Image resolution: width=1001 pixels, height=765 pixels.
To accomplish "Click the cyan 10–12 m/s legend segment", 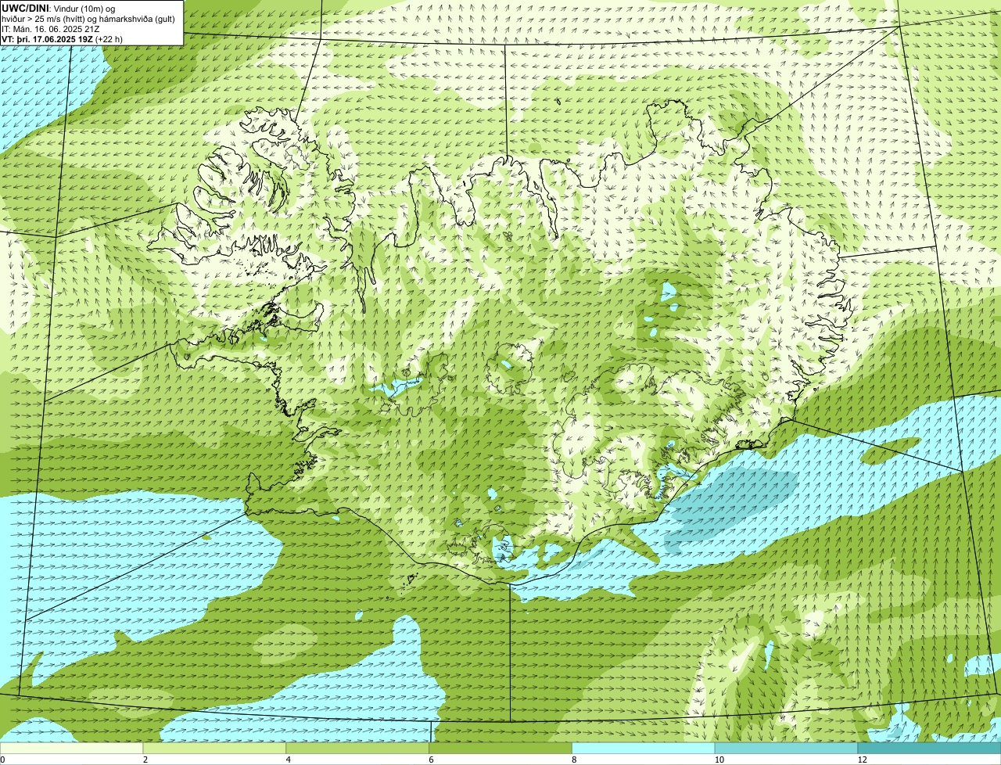I will (786, 749).
